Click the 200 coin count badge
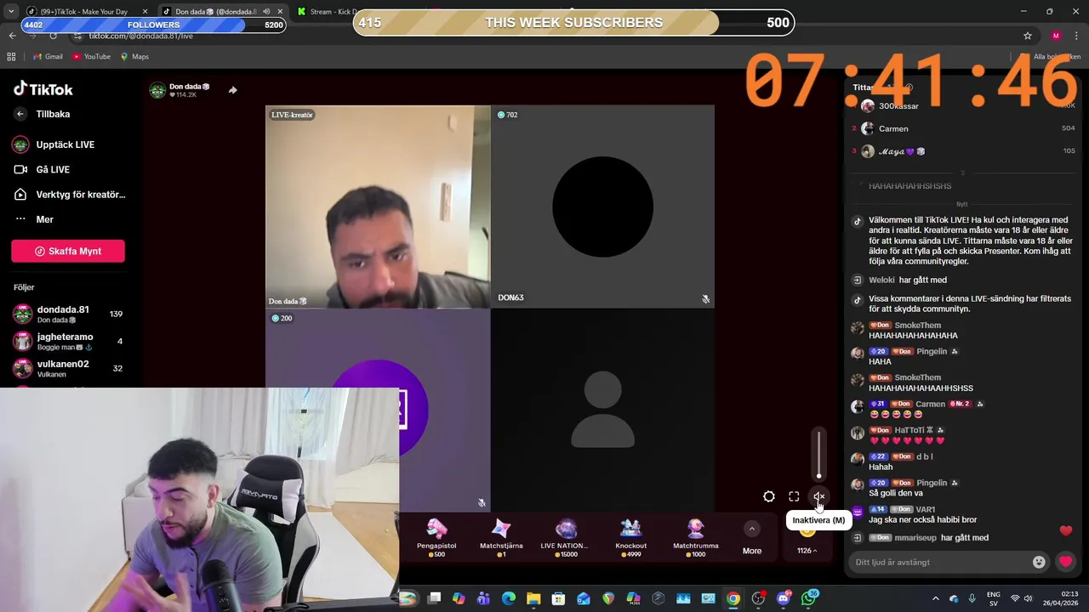Screen dimensions: 1089x612 [x=281, y=318]
